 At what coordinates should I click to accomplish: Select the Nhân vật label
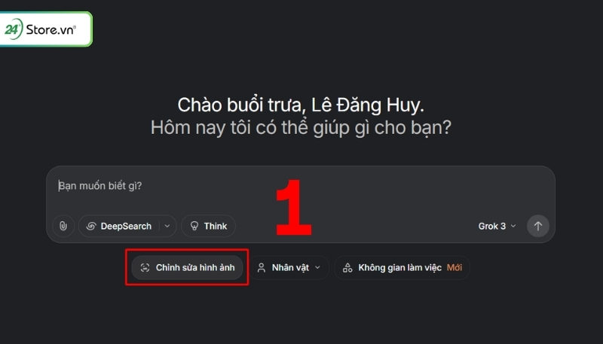tap(290, 268)
